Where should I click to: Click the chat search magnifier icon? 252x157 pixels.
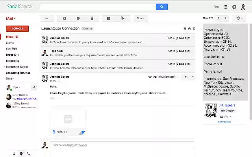tap(34, 87)
